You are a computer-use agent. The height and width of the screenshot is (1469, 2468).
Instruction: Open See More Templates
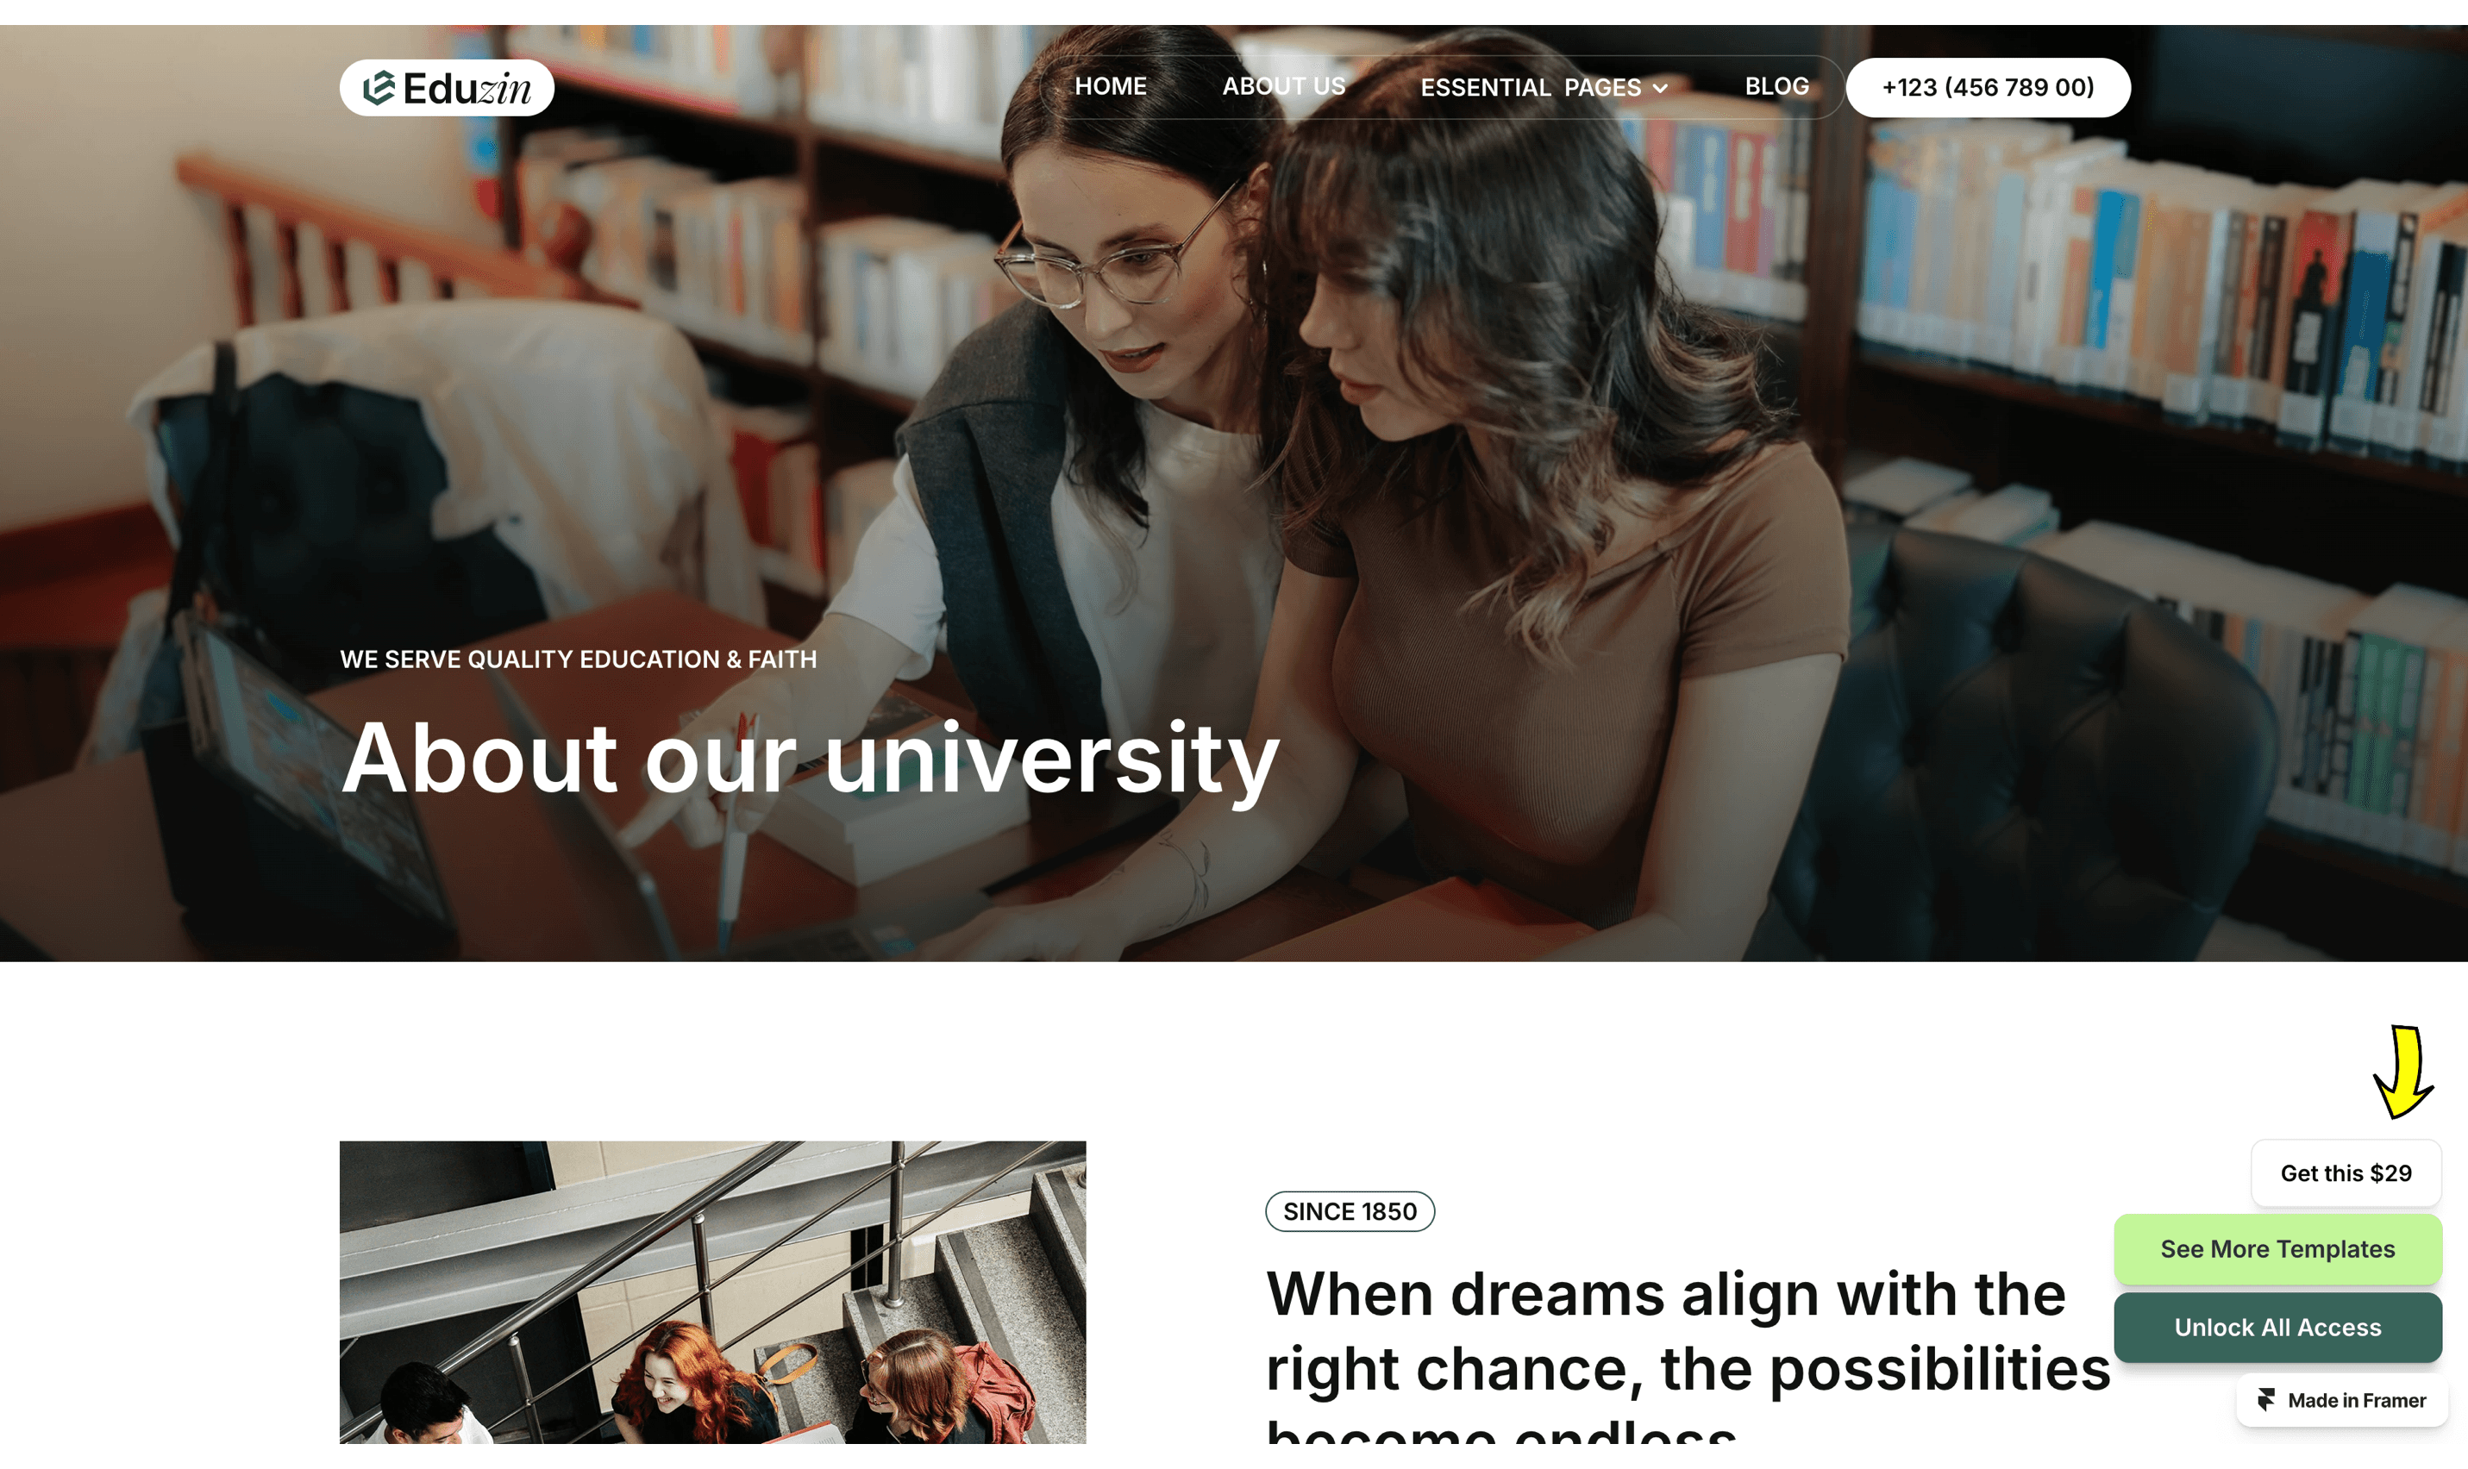click(x=2277, y=1249)
